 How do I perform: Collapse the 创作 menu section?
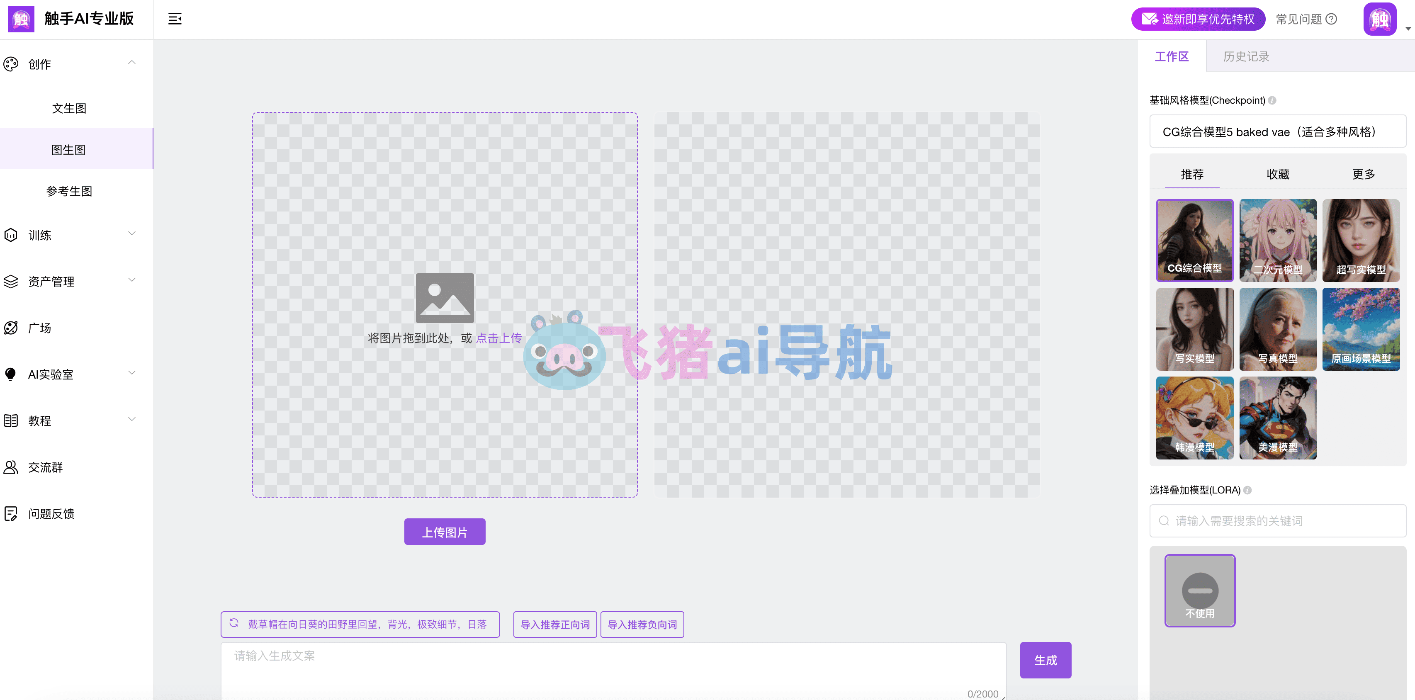(132, 62)
